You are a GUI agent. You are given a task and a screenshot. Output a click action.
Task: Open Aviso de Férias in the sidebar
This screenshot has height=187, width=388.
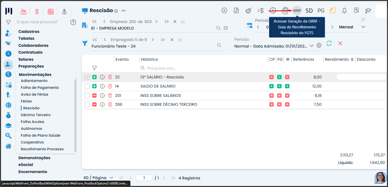(35, 94)
